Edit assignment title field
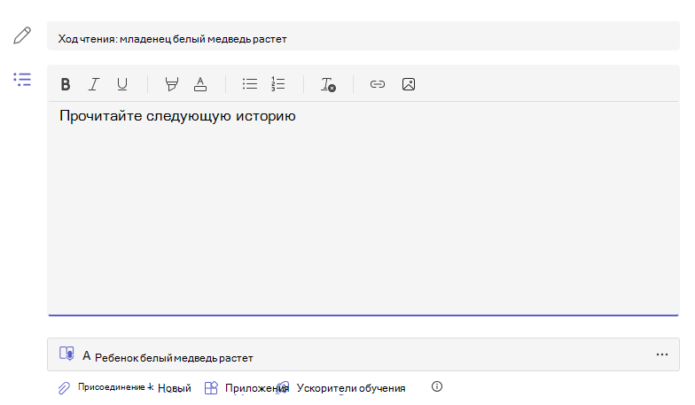The height and width of the screenshot is (405, 695). pyautogui.click(x=363, y=35)
